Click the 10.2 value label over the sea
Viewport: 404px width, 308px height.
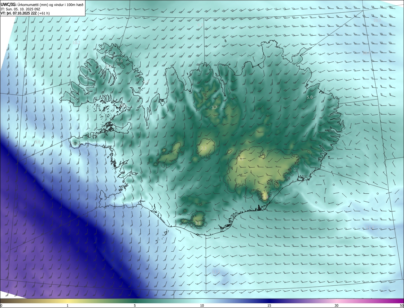point(76,43)
